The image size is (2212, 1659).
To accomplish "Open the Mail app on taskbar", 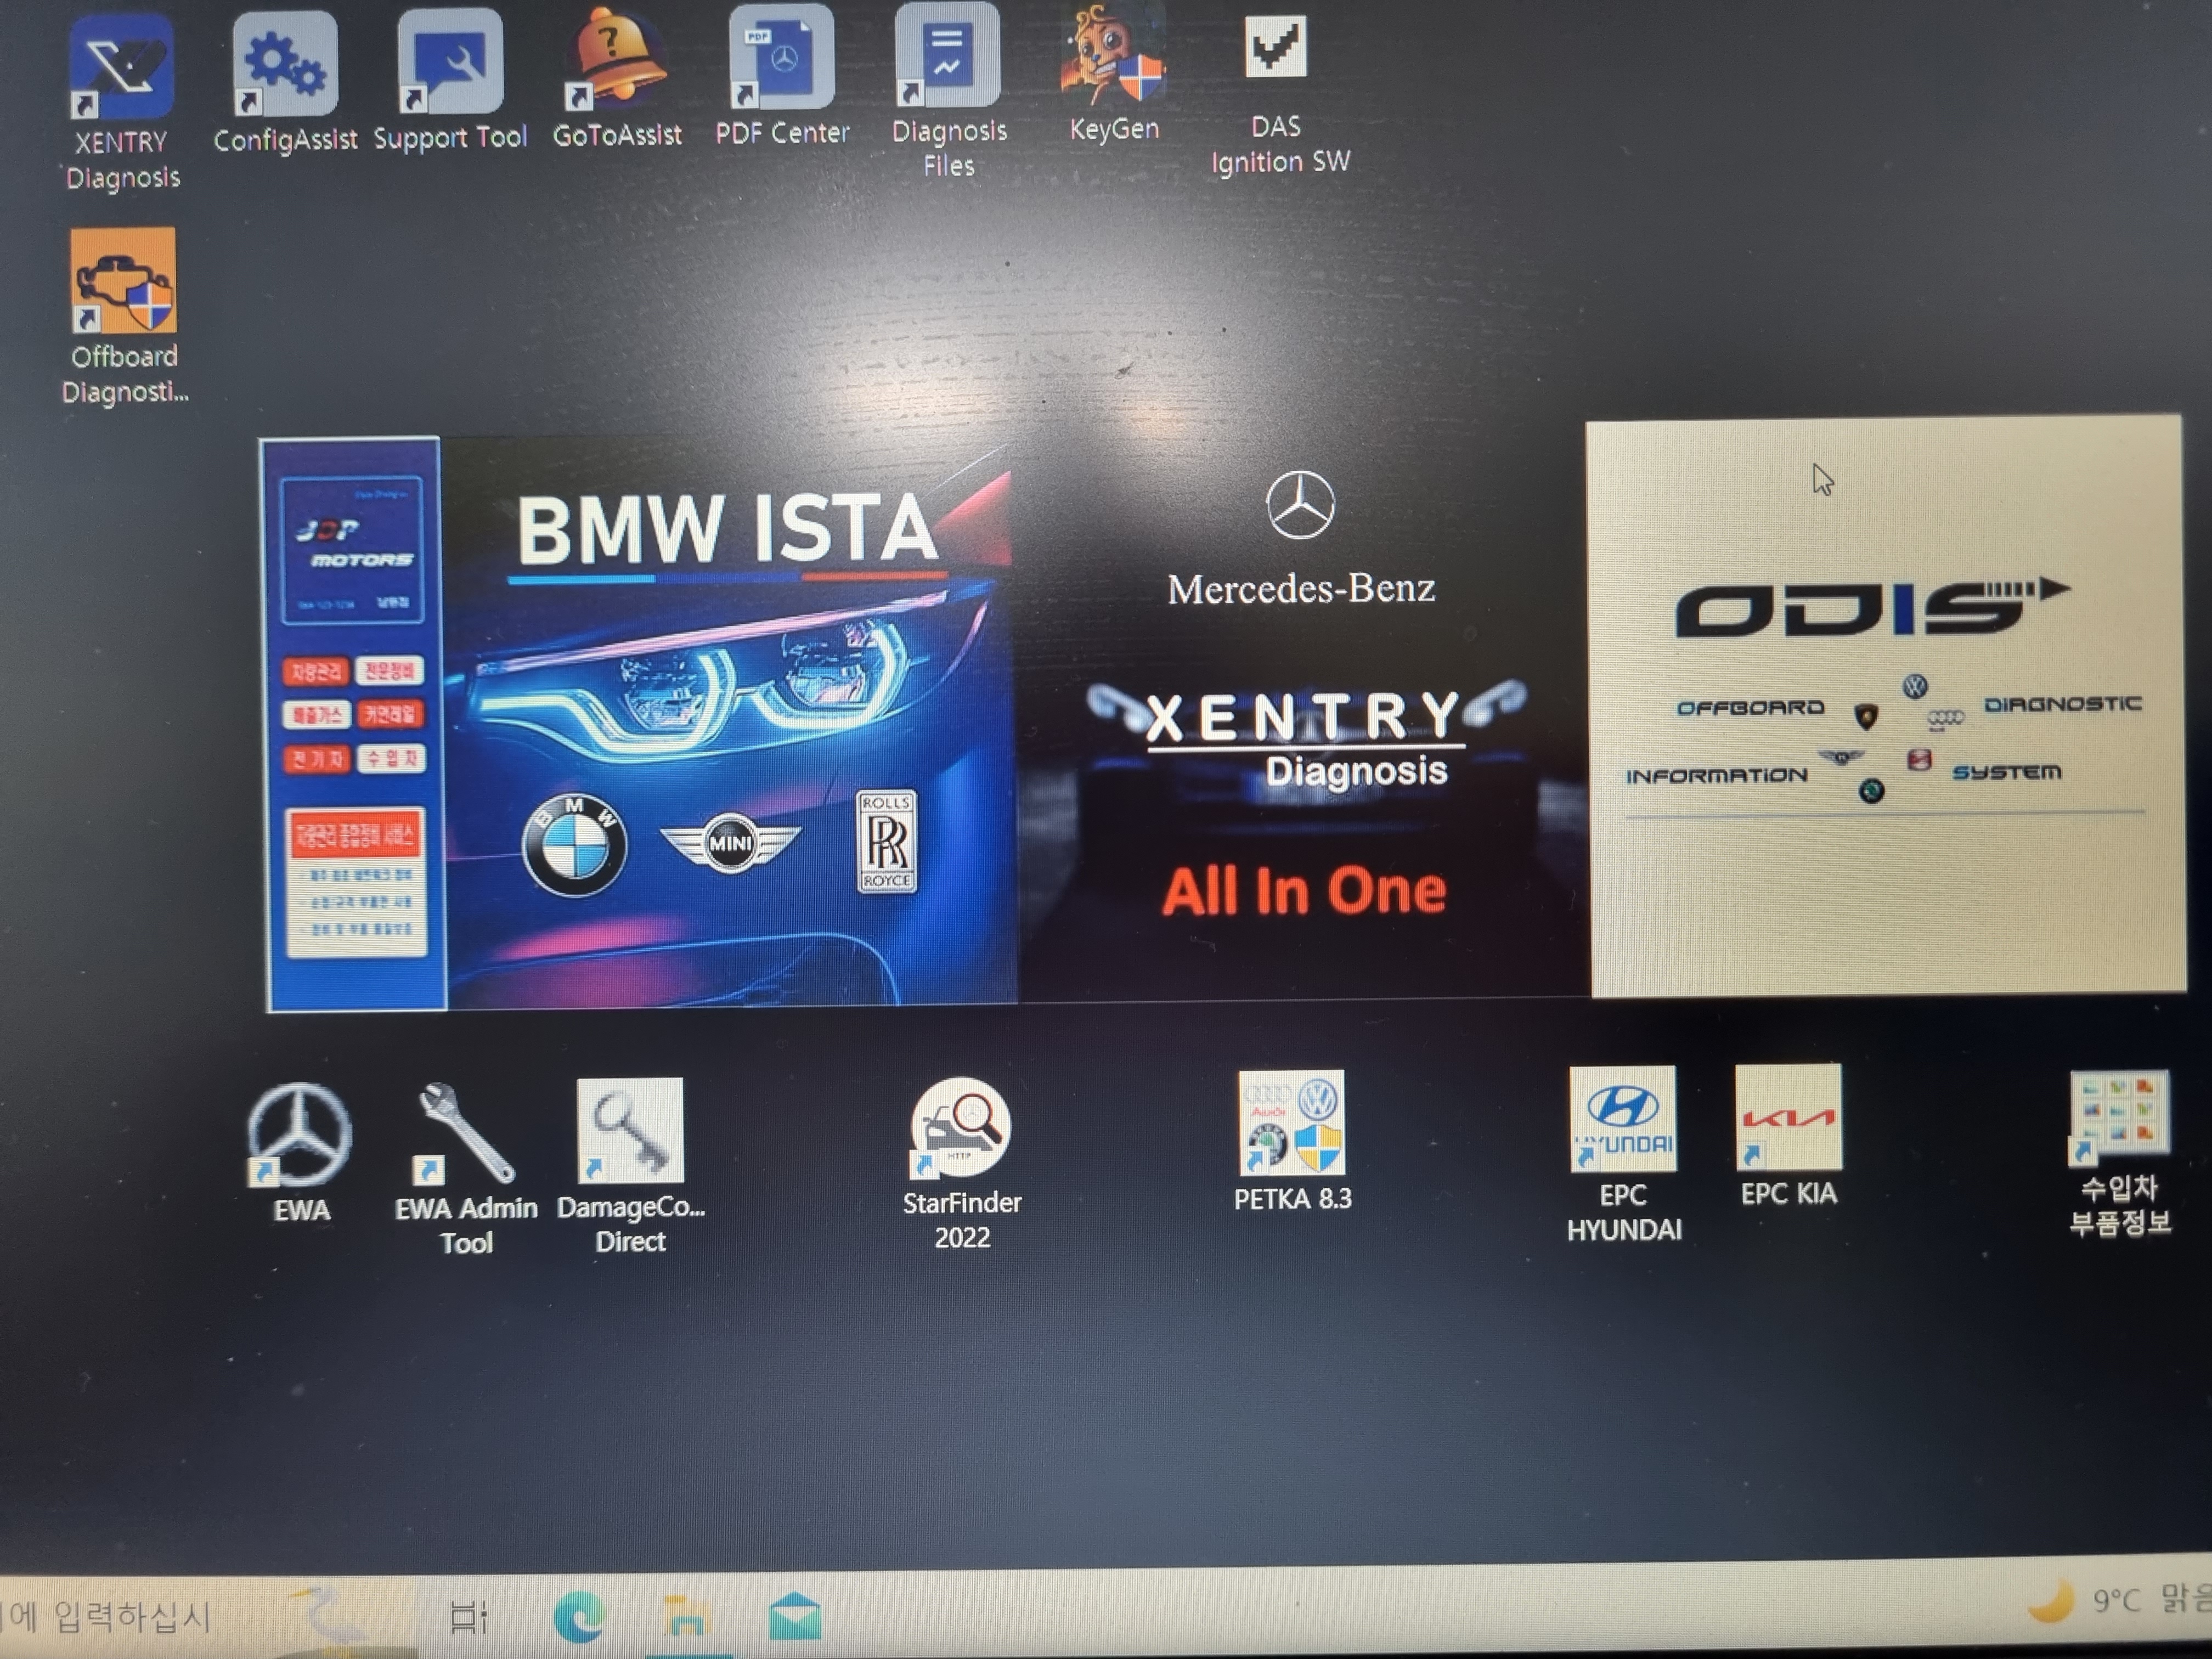I will click(x=795, y=1616).
